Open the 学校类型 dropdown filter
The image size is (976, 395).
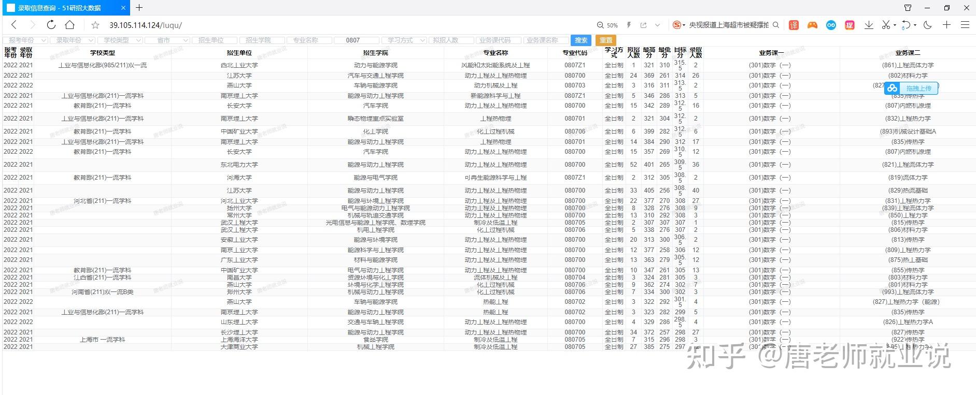click(120, 40)
